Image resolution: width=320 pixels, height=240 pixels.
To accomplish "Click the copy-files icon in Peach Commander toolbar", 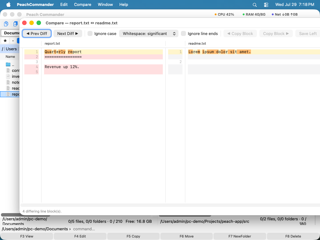I will (x=6, y=24).
